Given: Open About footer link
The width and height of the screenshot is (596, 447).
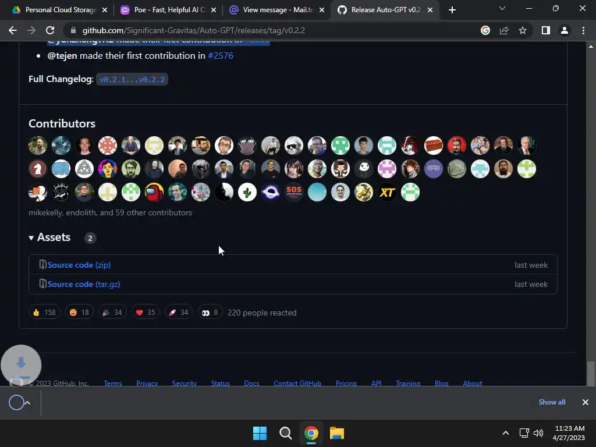Looking at the screenshot, I should pyautogui.click(x=473, y=383).
